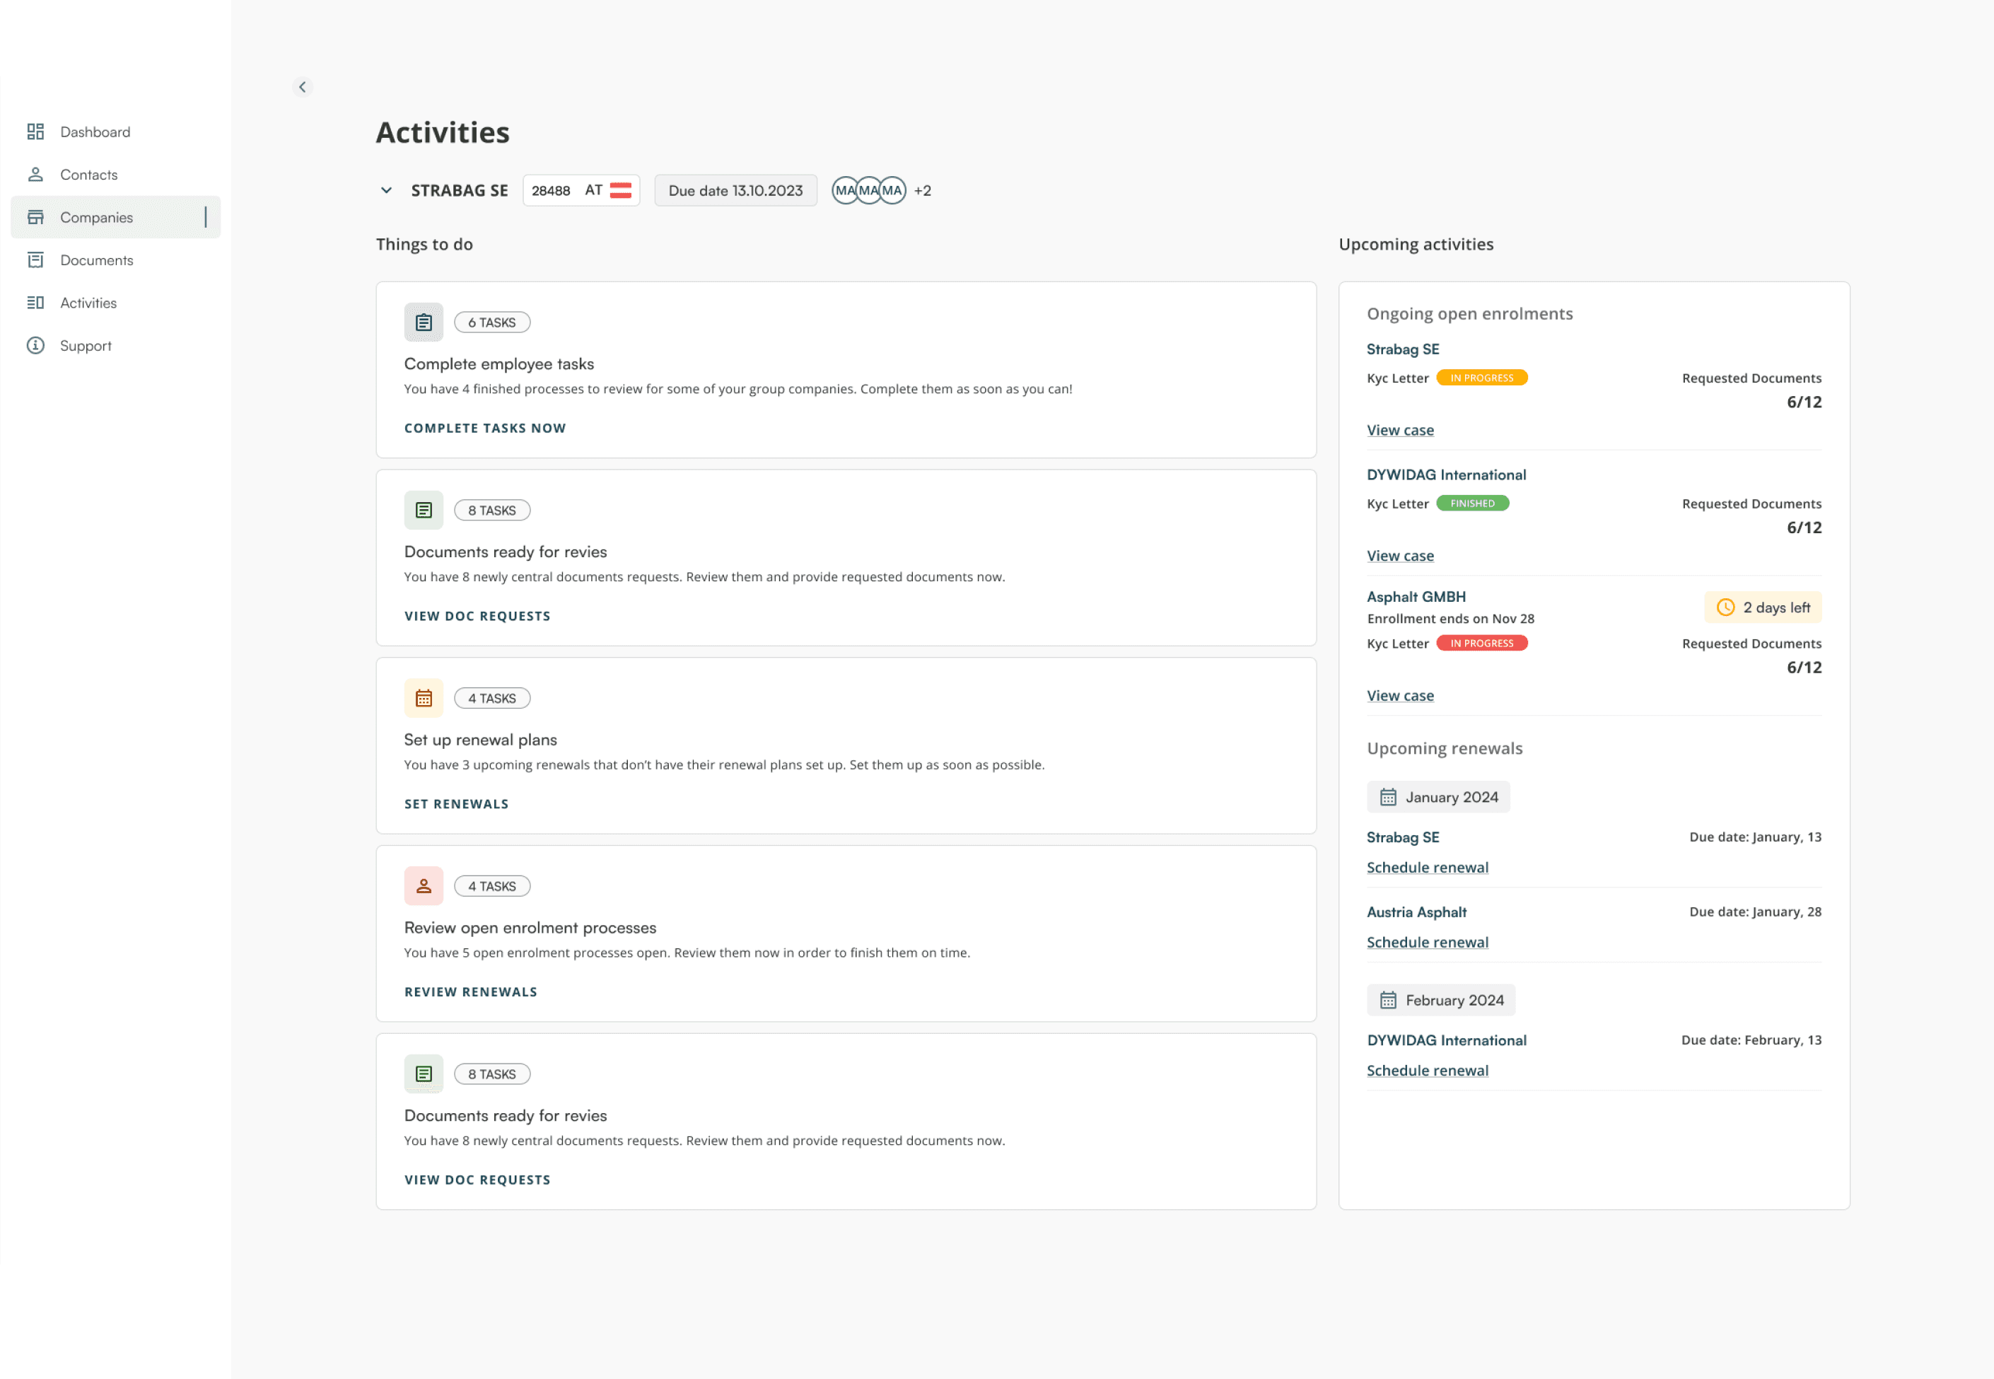Screen dimensions: 1994x1379
Task: Click 4 TASKS badge on Review open enrolment processes
Action: (x=491, y=887)
